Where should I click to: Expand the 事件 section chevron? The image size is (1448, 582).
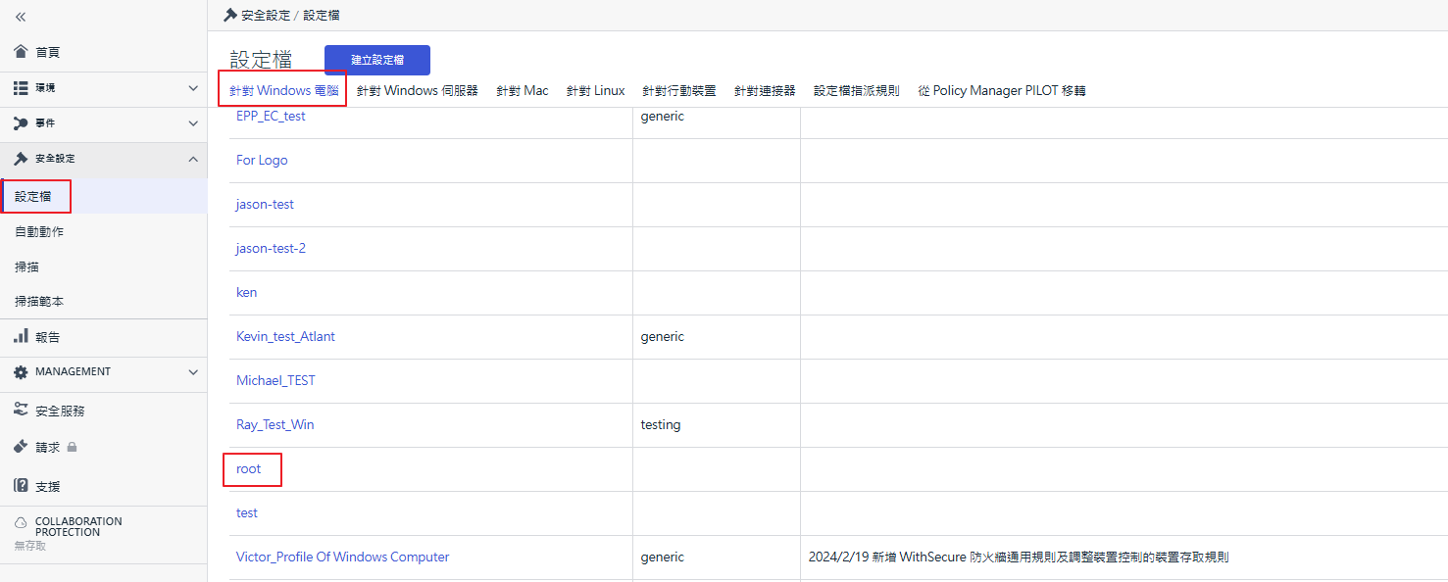pos(193,123)
